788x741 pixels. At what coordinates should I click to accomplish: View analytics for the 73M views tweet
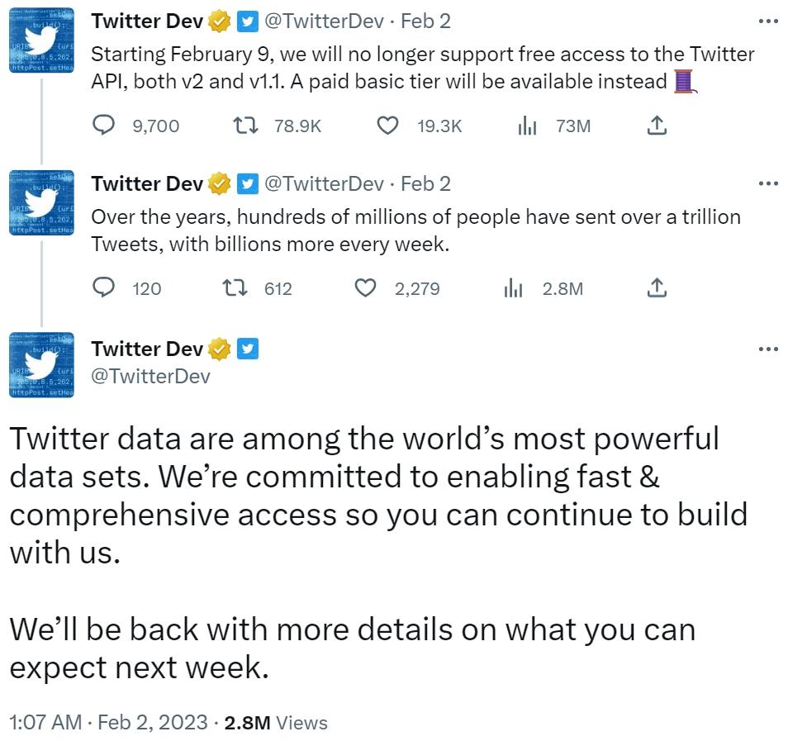pos(527,126)
